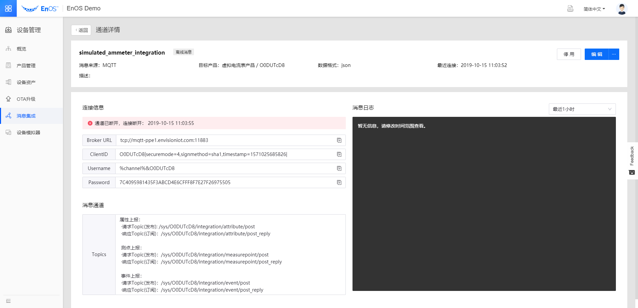The image size is (638, 308).
Task: Click the 返回 back button
Action: pyautogui.click(x=81, y=30)
